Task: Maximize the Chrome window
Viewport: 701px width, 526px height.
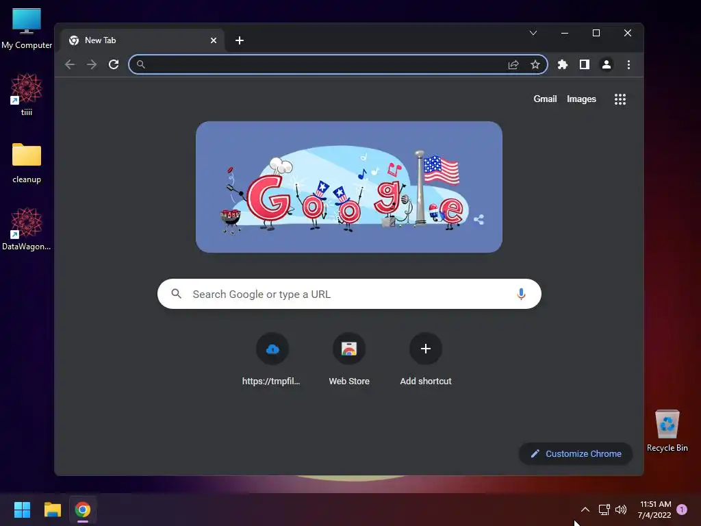Action: pos(596,33)
